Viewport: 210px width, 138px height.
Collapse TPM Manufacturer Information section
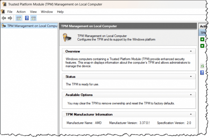tap(191, 114)
